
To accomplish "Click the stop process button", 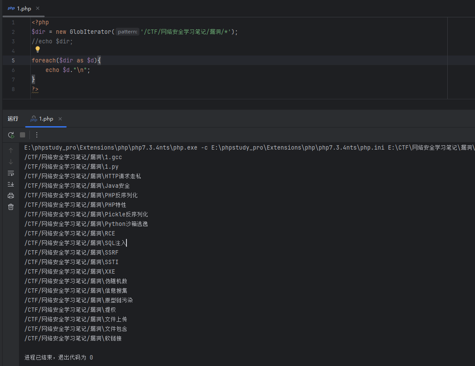I will [x=23, y=135].
